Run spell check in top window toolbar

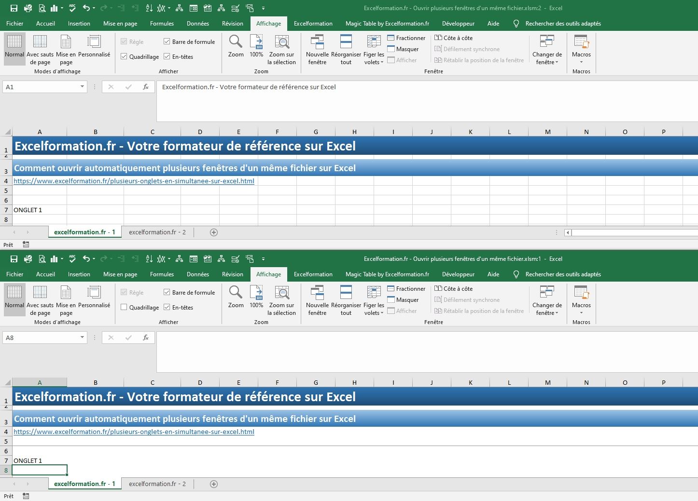pyautogui.click(x=72, y=8)
